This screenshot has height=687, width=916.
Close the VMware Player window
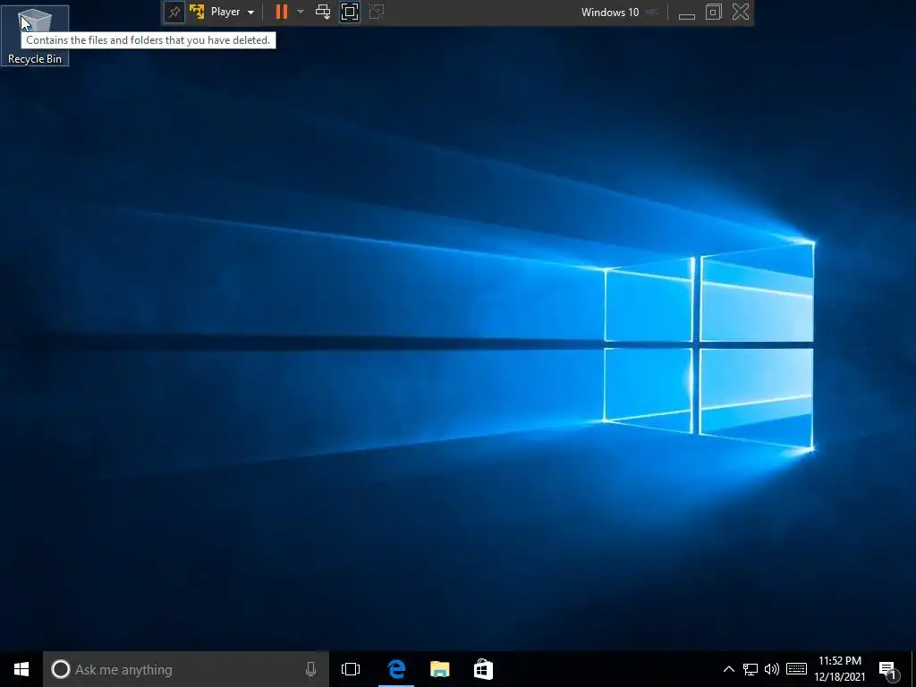(x=740, y=12)
